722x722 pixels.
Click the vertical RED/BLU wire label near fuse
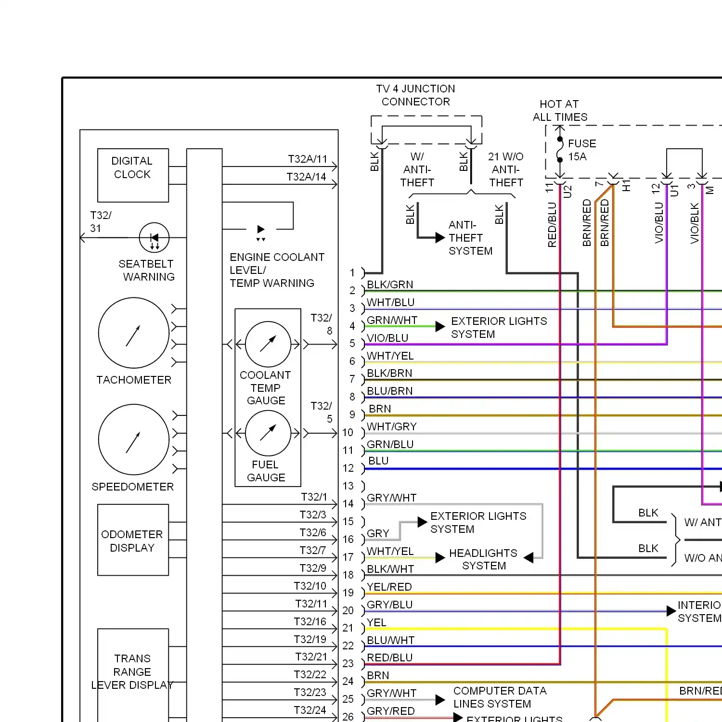pos(552,225)
